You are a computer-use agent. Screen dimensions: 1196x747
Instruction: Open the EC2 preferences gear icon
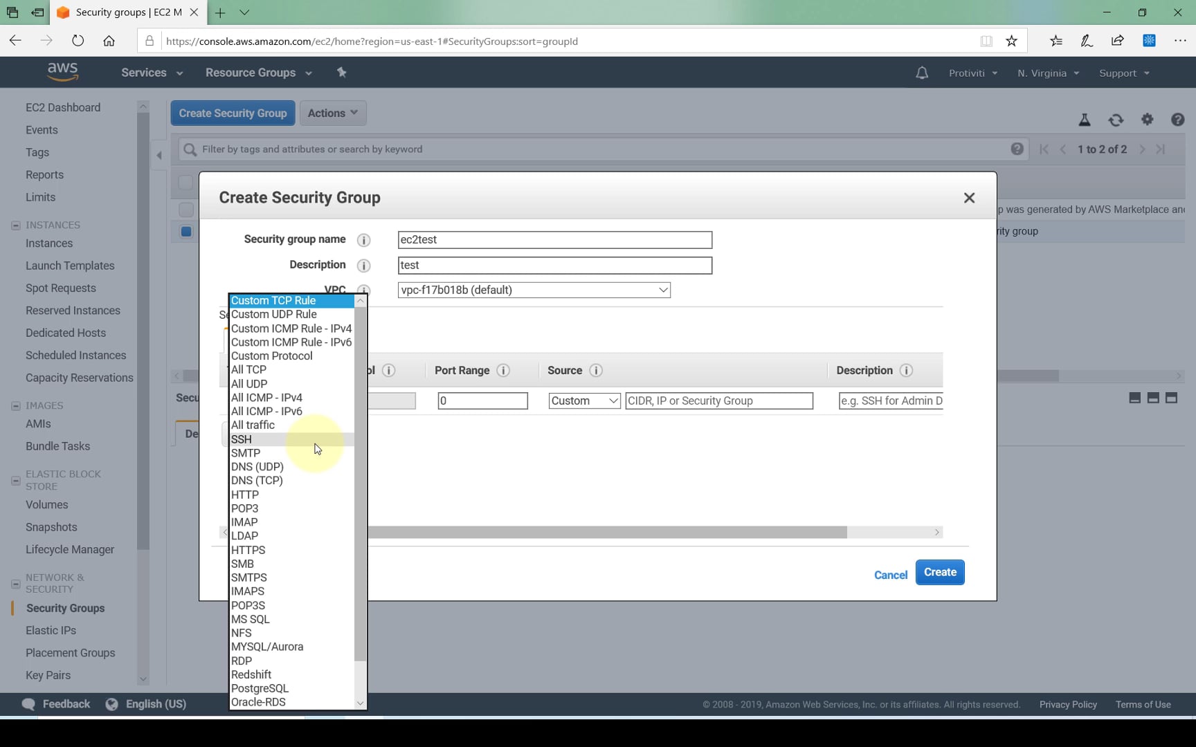tap(1147, 119)
